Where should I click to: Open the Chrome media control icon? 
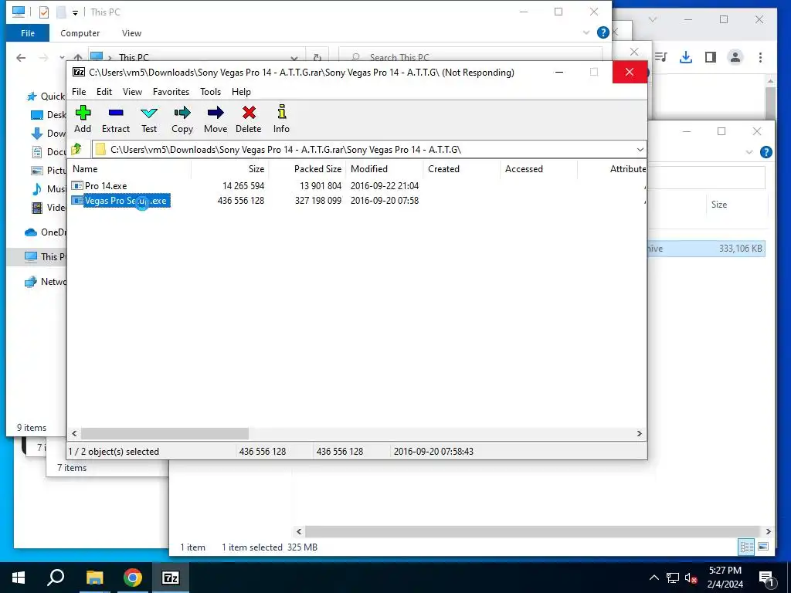(661, 57)
